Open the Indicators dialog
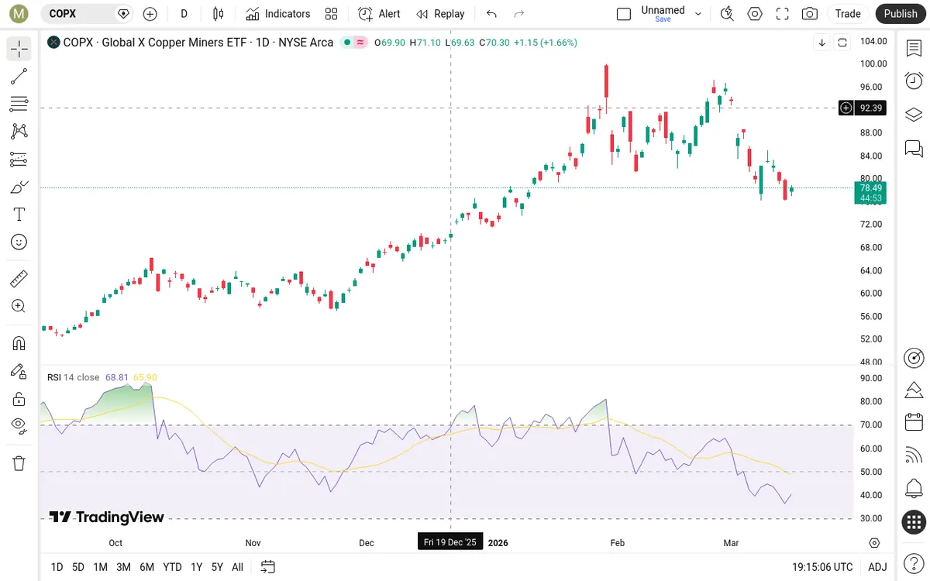Viewport: 930px width, 581px height. point(278,13)
